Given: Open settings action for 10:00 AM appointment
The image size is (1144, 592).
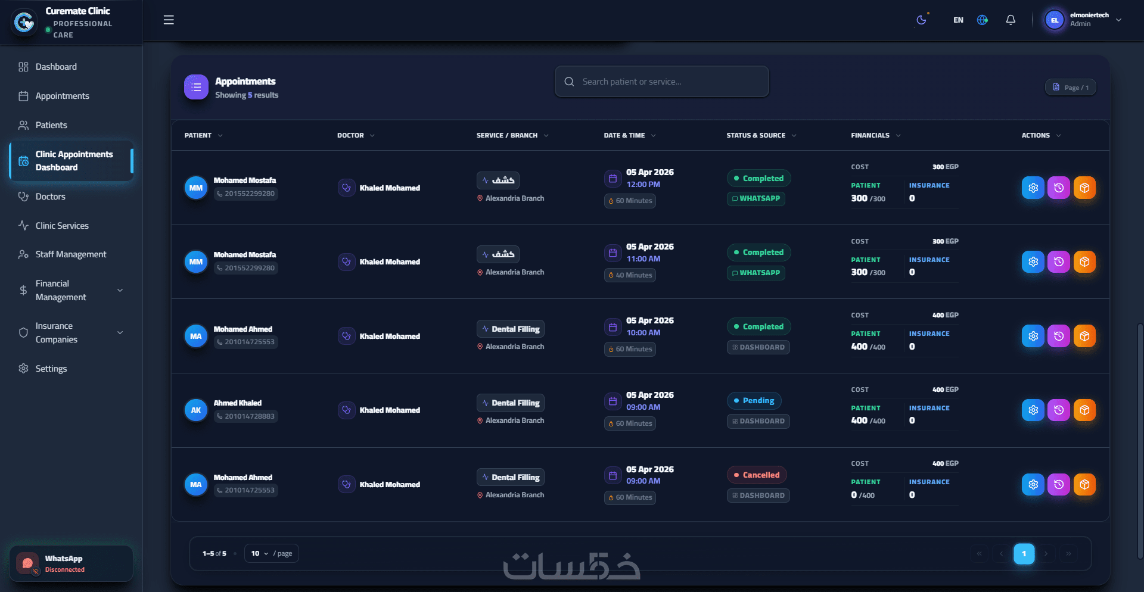Looking at the screenshot, I should pos(1033,336).
